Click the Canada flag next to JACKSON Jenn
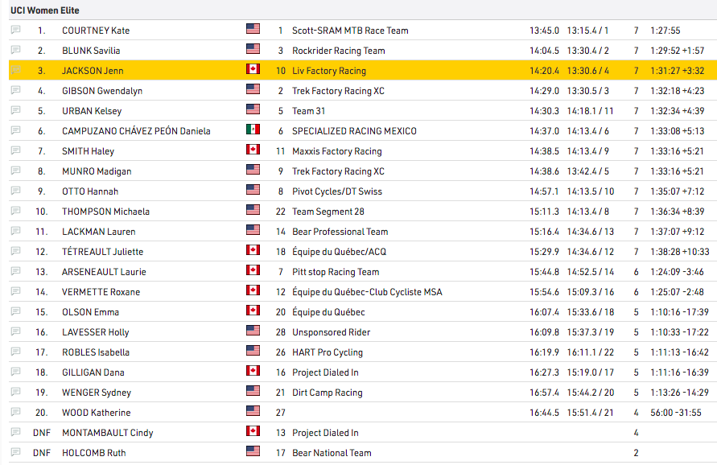This screenshot has height=465, width=717. pyautogui.click(x=253, y=69)
